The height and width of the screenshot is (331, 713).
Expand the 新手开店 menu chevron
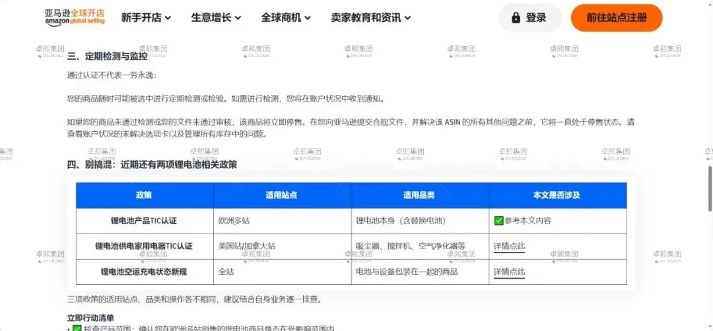(168, 18)
